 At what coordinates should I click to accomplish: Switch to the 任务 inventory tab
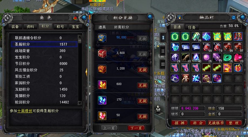coord(192,27)
